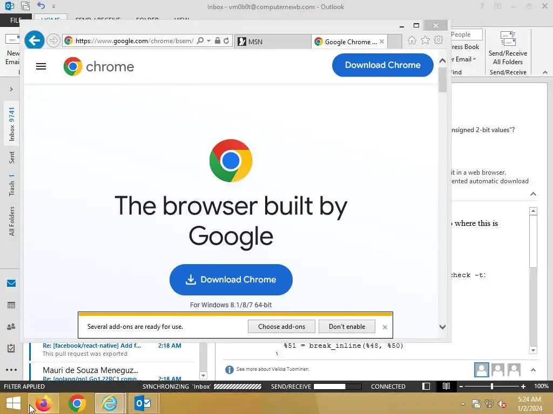Screen dimensions: 553x414
Task: Open the address bar dropdown arrow
Action: (x=209, y=41)
